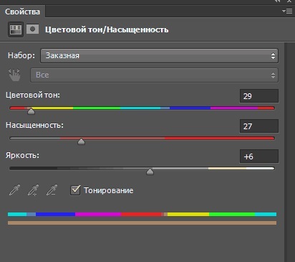This screenshot has height=262, width=295.
Task: Uncheck the Тонирование checkbox
Action: click(75, 190)
